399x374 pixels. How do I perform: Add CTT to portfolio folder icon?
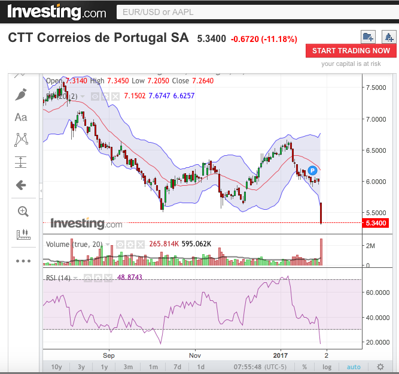click(x=368, y=37)
